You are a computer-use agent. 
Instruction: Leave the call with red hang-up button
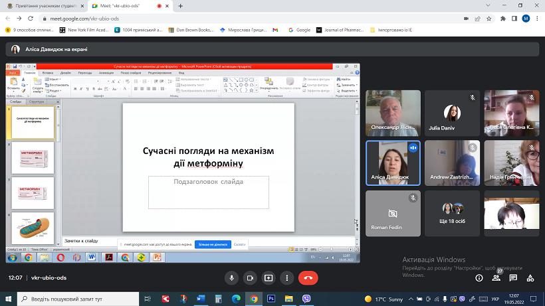tap(308, 278)
